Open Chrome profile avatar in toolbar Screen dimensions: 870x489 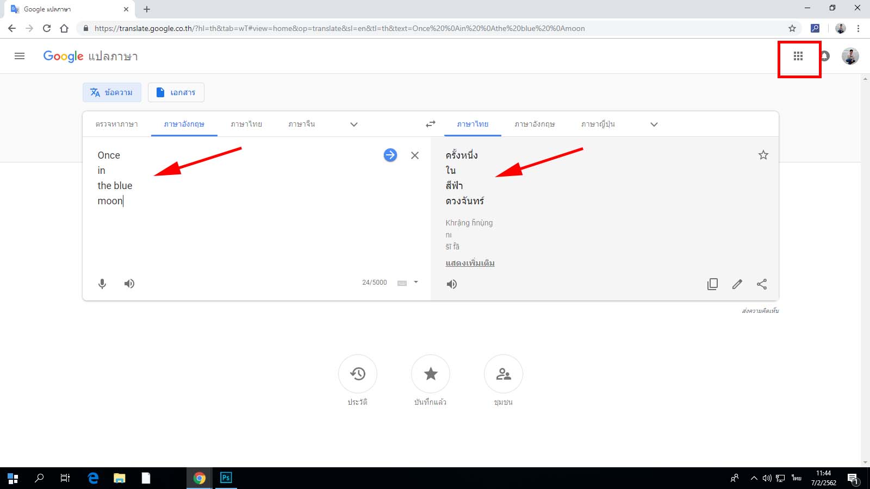pyautogui.click(x=841, y=28)
